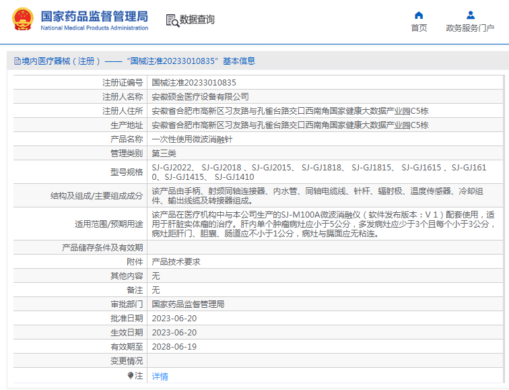Click the lightbulb icon beside 注
Image resolution: width=509 pixels, height=390 pixels.
[130, 375]
